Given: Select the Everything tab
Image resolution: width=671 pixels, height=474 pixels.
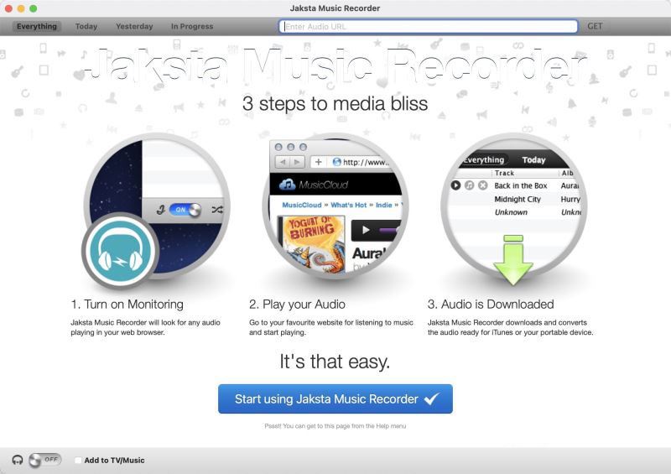Looking at the screenshot, I should 37,26.
